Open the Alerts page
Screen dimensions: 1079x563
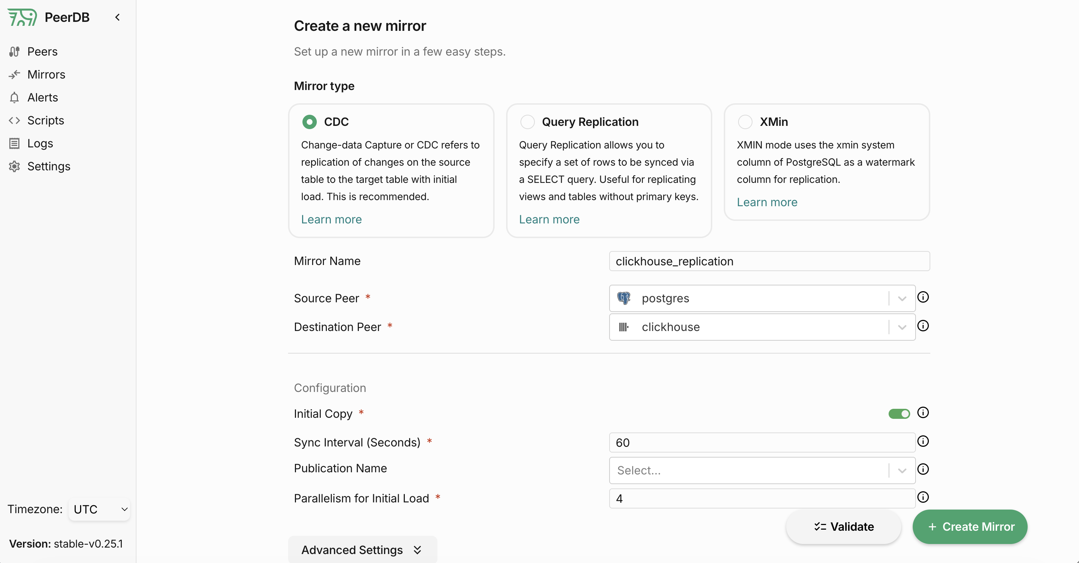click(43, 98)
